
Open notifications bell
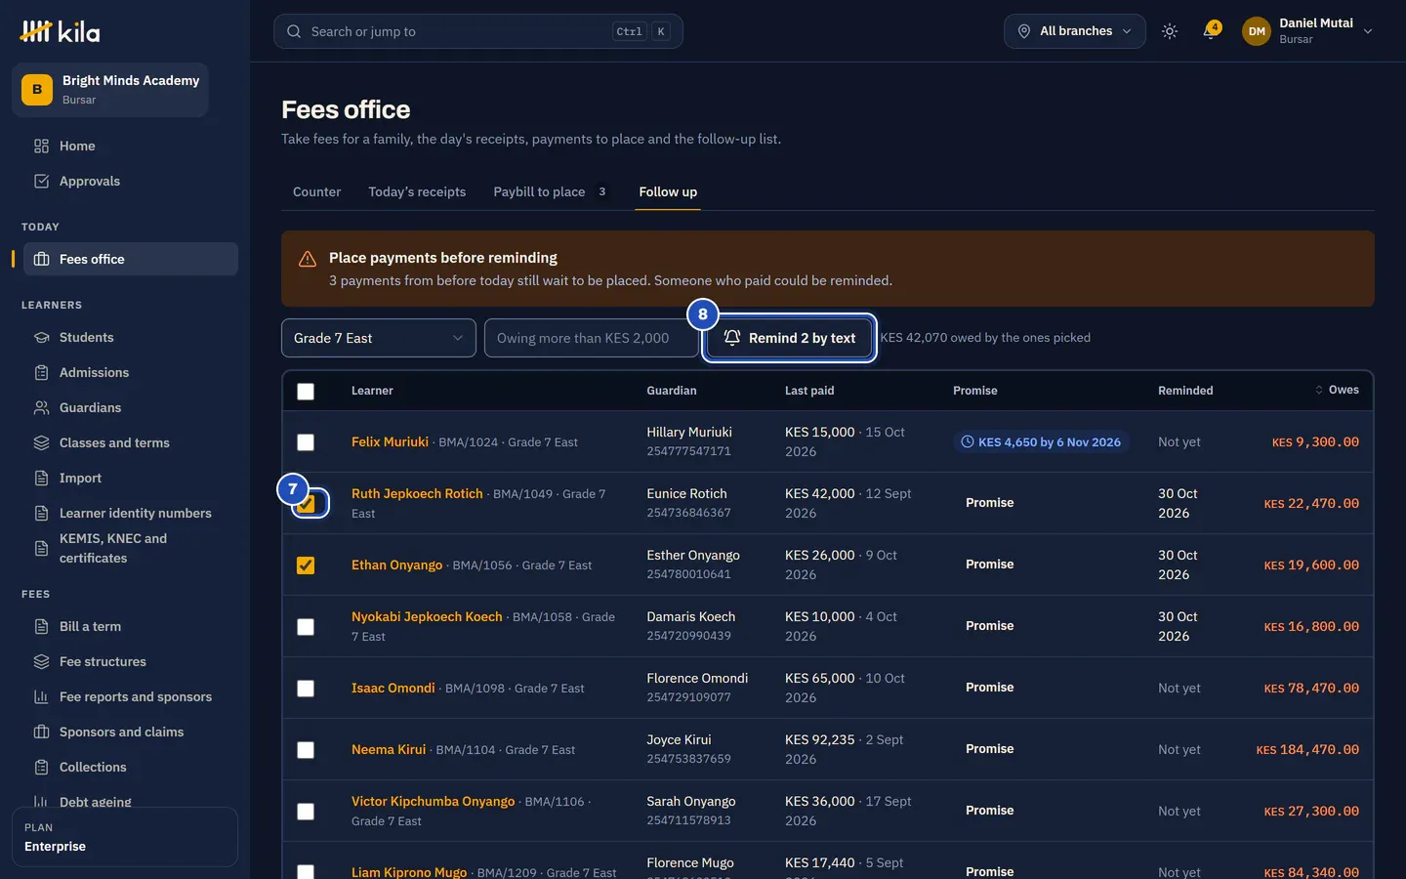click(x=1210, y=31)
